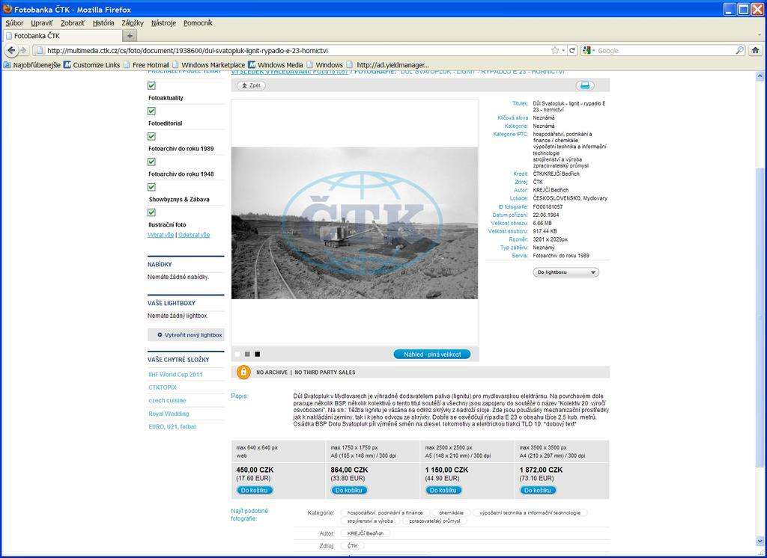Toggle Fotoeditorial checkbox
Image resolution: width=767 pixels, height=558 pixels.
click(151, 111)
